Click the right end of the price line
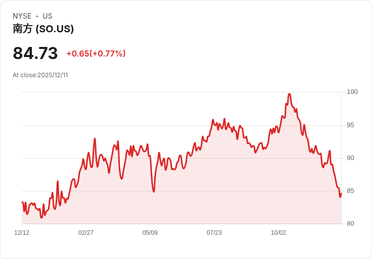372x259 pixels. (341, 194)
